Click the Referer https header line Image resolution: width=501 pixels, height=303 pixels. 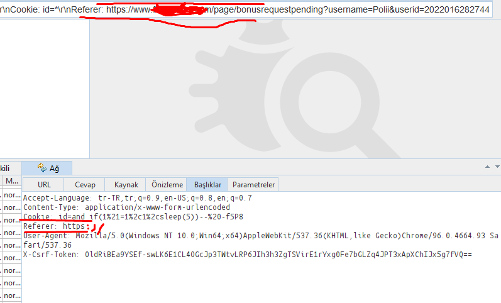click(x=54, y=226)
